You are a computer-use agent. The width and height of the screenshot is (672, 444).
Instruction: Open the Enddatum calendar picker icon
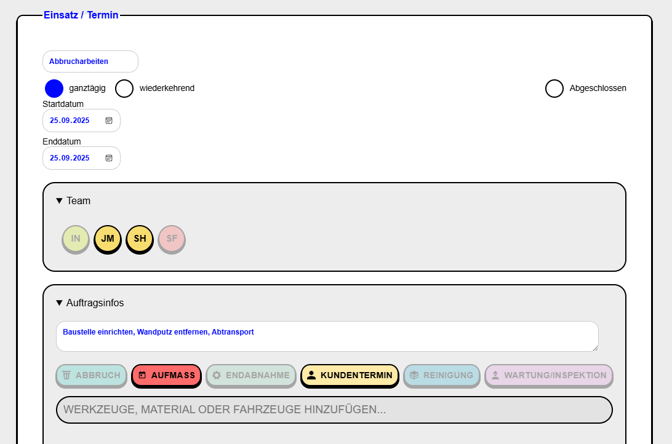coord(109,158)
